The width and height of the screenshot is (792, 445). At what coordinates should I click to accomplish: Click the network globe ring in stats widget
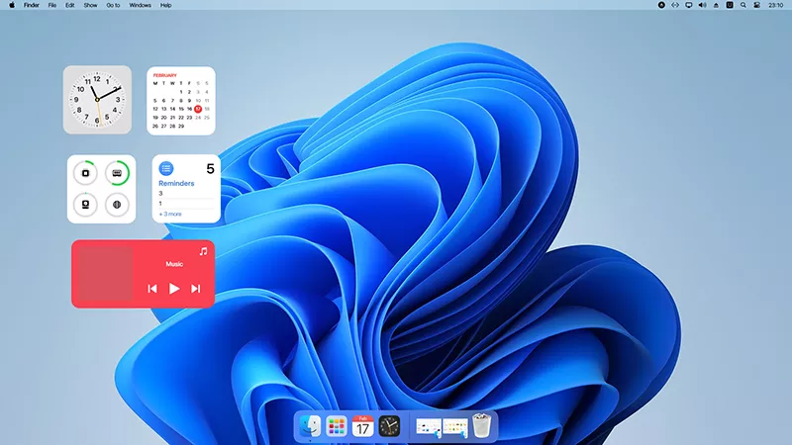tap(117, 205)
